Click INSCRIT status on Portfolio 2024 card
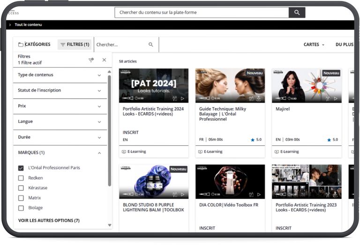Image resolution: width=360 pixels, height=245 pixels. coord(131,132)
